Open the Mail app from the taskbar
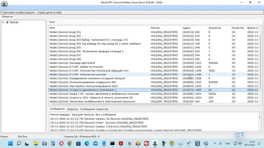Image resolution: width=264 pixels, height=148 pixels. [95, 143]
